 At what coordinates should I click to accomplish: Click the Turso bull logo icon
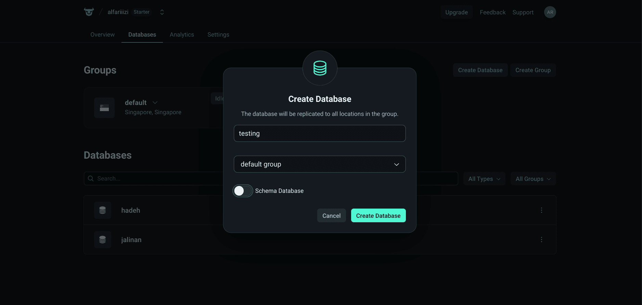coord(89,12)
